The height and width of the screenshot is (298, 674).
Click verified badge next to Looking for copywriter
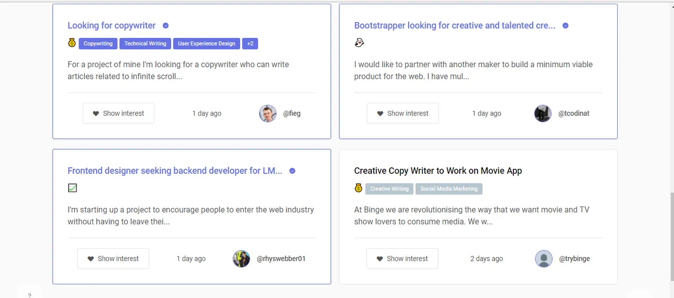[165, 25]
